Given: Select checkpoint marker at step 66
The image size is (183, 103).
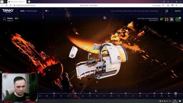Looking at the screenshot, I should tap(169, 93).
